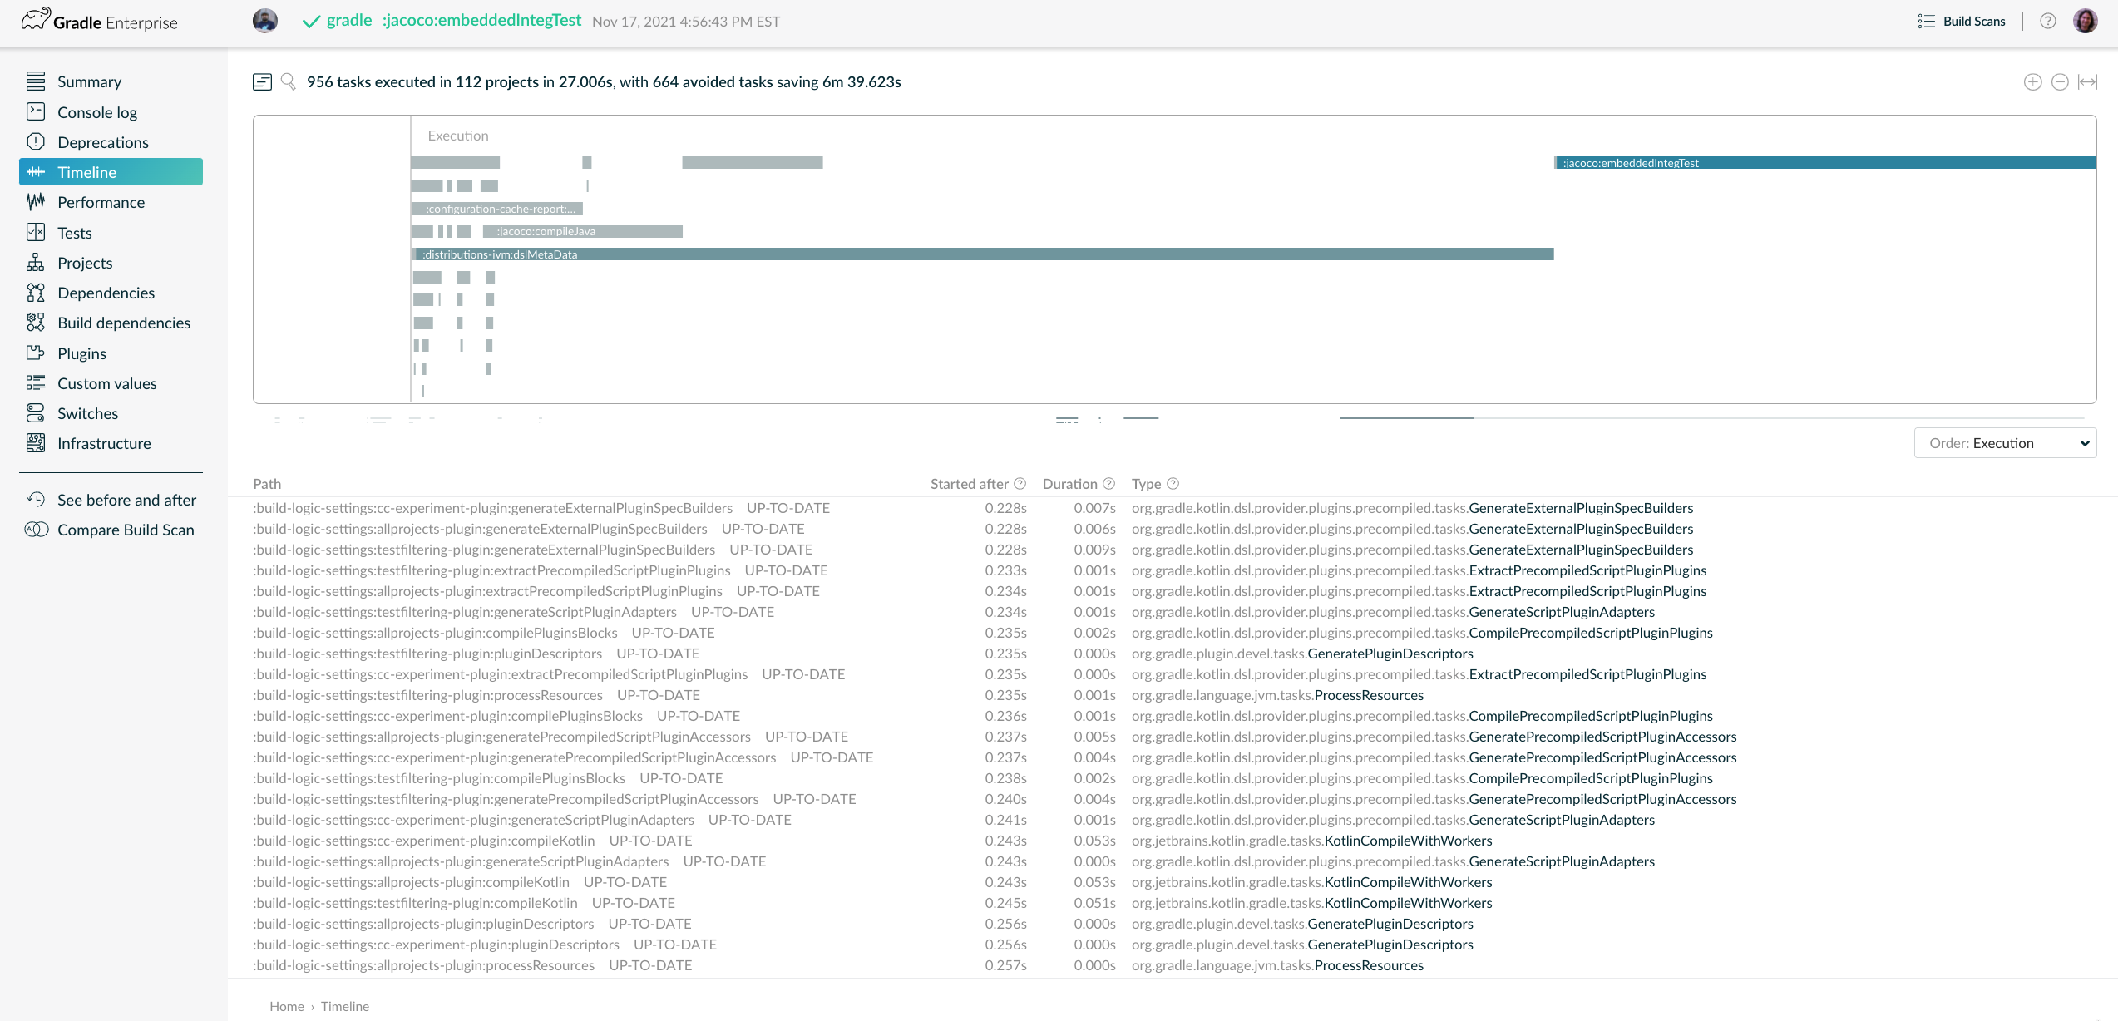Select row testfiltering-plugin:compileKotlin
This screenshot has height=1021, width=2118.
[1173, 903]
